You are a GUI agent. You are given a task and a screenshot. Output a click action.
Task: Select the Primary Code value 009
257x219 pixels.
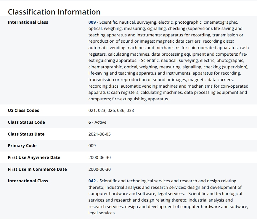click(92, 146)
